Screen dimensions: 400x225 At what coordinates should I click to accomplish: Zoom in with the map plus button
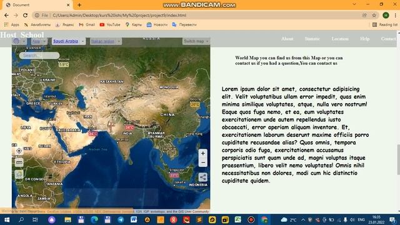pos(202,153)
